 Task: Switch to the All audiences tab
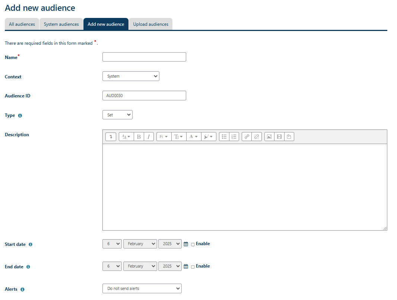(x=22, y=24)
